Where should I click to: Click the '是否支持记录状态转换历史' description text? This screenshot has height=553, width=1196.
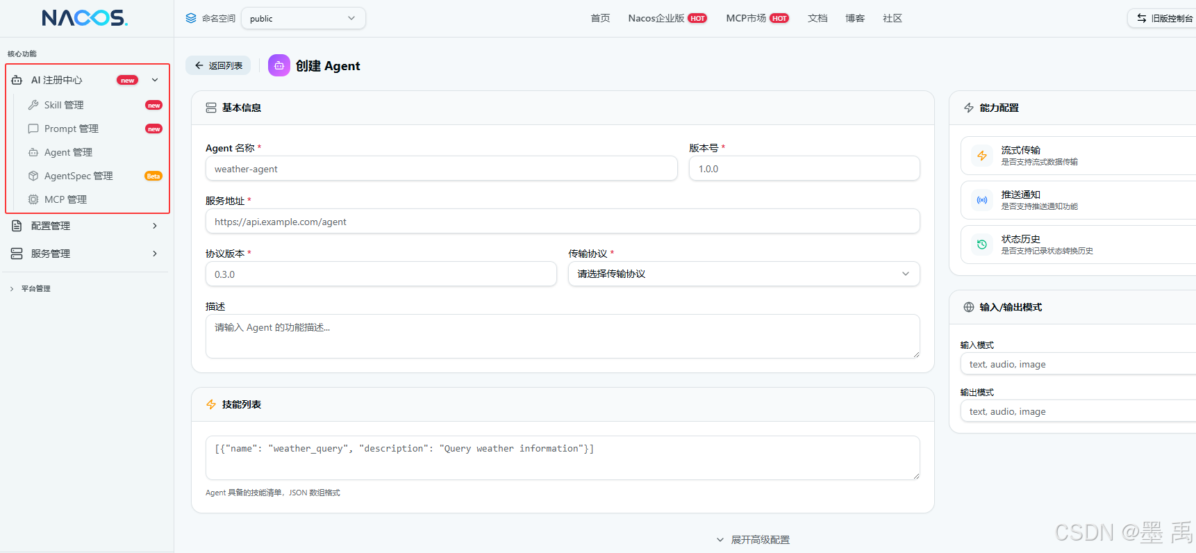coord(1047,251)
